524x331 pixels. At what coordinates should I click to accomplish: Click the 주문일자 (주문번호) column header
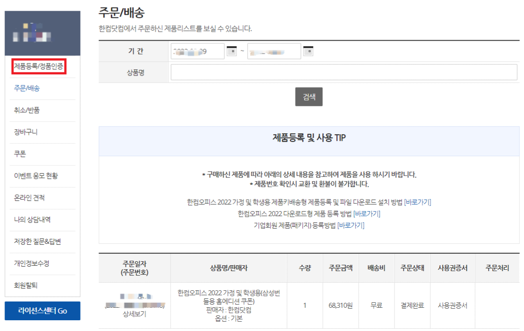tap(134, 268)
